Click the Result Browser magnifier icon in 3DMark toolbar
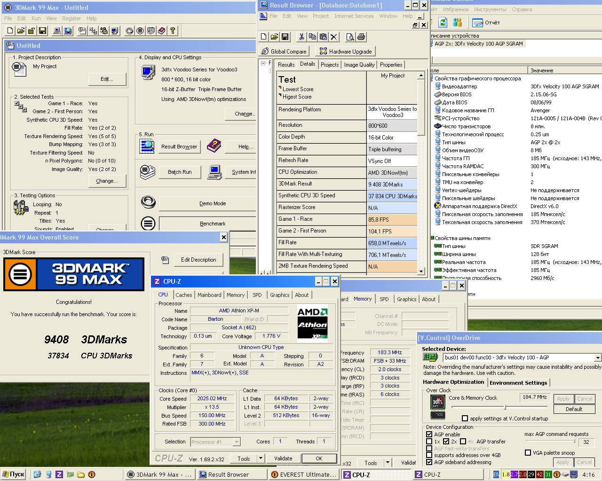The width and height of the screenshot is (602, 481). coord(68,31)
